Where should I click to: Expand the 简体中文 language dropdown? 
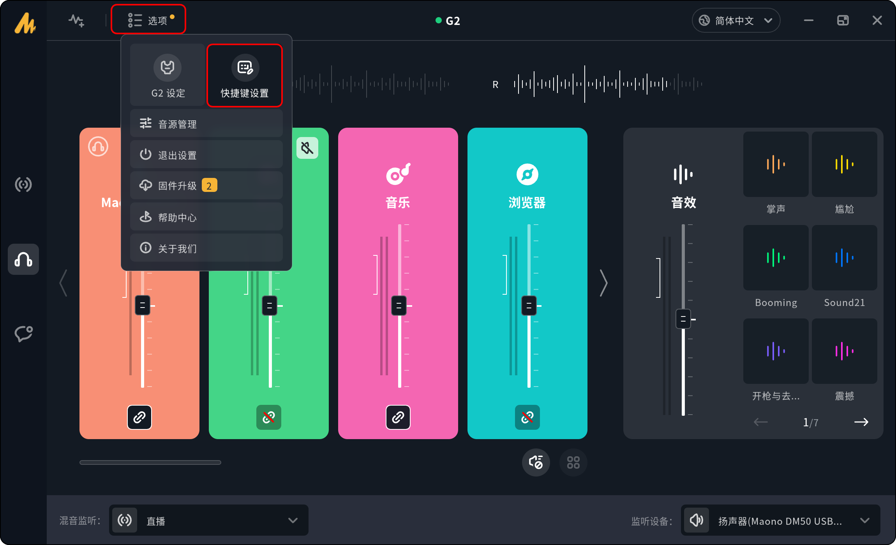736,20
